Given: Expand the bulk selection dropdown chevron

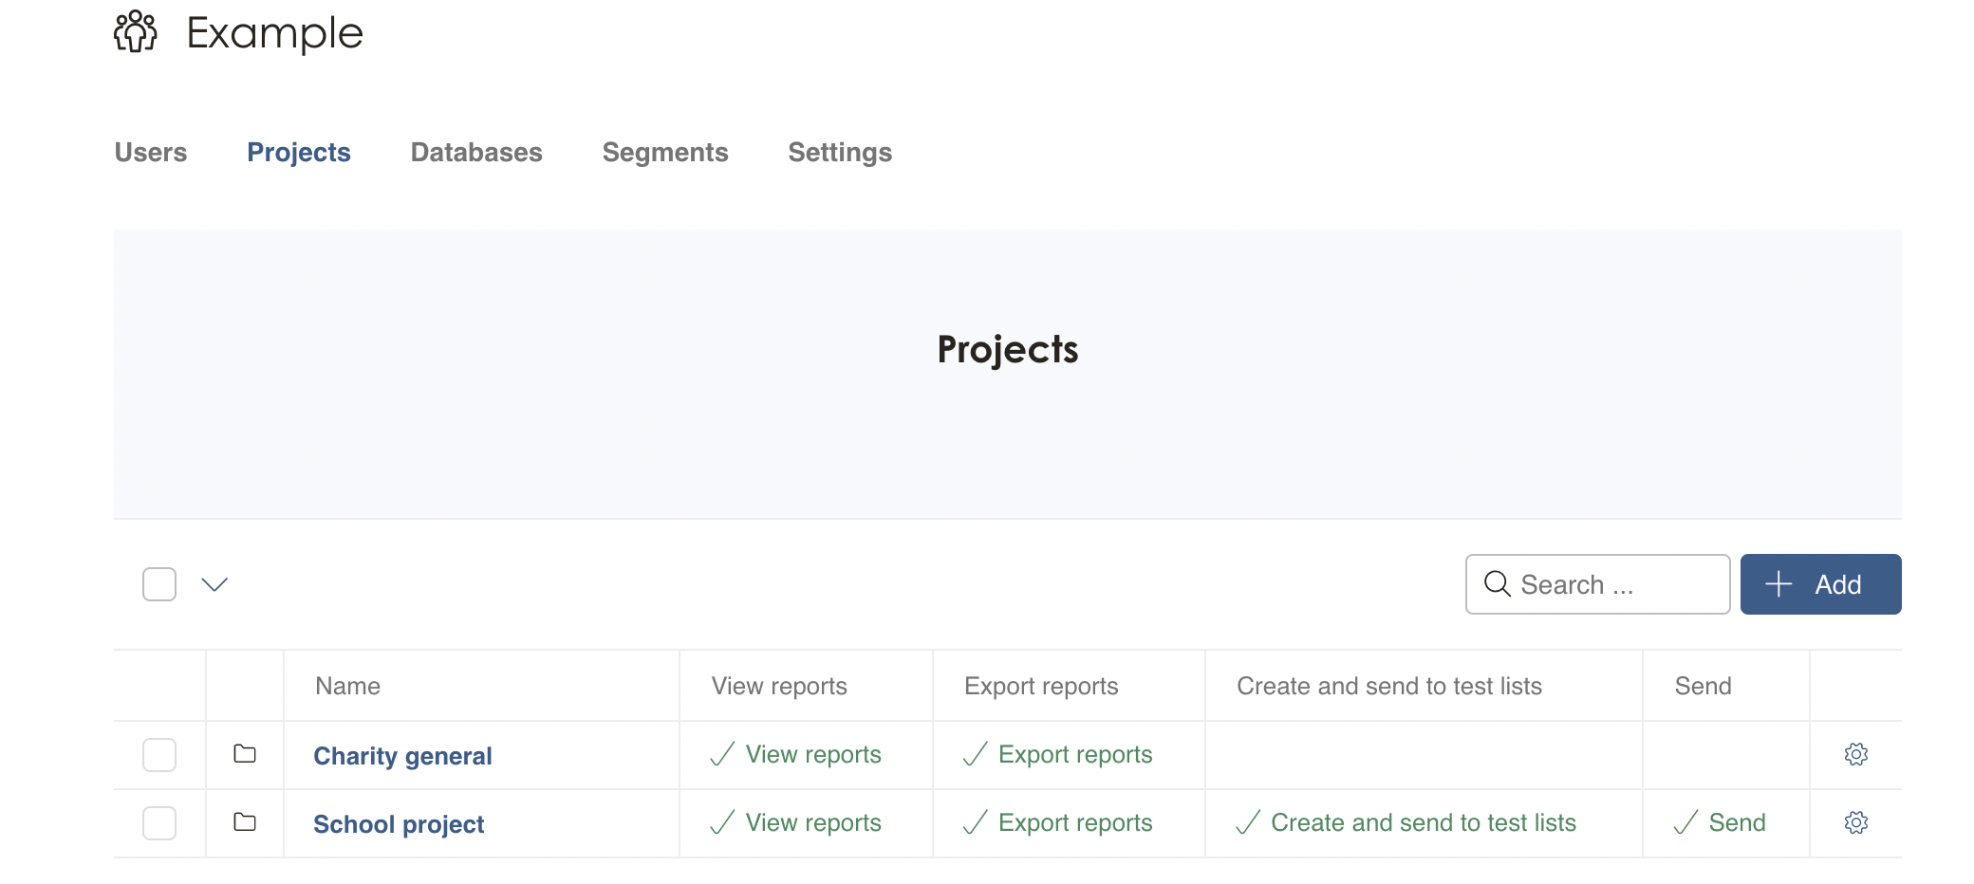Looking at the screenshot, I should pyautogui.click(x=215, y=584).
